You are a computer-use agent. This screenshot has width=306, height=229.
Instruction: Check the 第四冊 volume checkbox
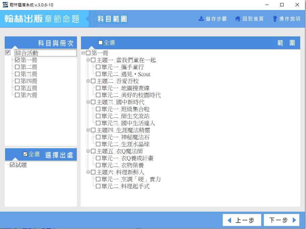coord(17,81)
